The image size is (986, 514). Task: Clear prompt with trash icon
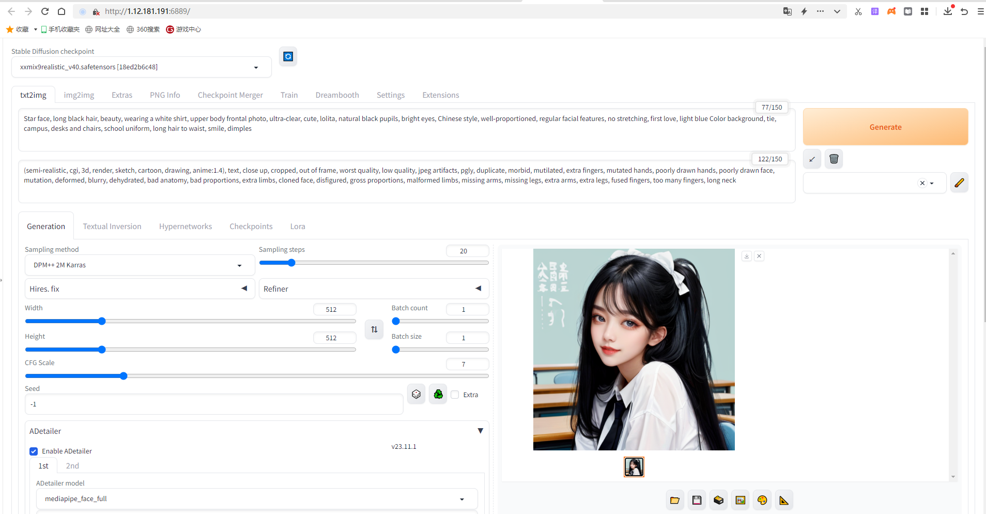834,159
